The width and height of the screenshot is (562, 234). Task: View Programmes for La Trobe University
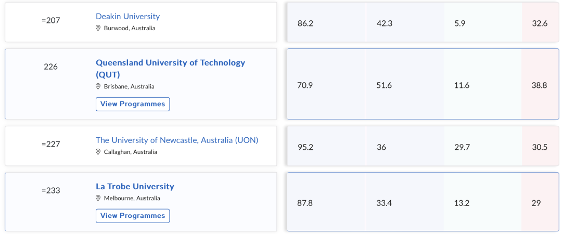click(x=133, y=216)
